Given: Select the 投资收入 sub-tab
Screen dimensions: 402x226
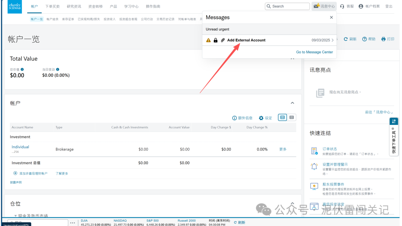Looking at the screenshot, I should point(109,19).
